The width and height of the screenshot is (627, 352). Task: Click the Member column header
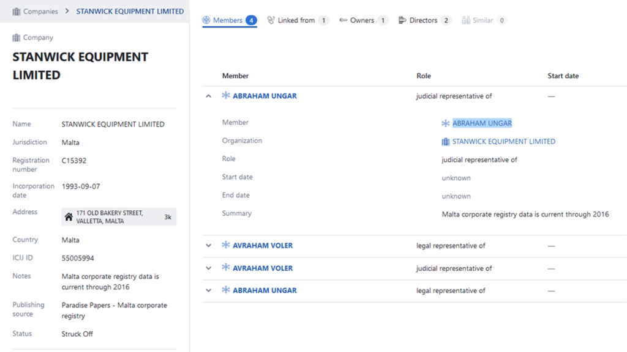(236, 76)
